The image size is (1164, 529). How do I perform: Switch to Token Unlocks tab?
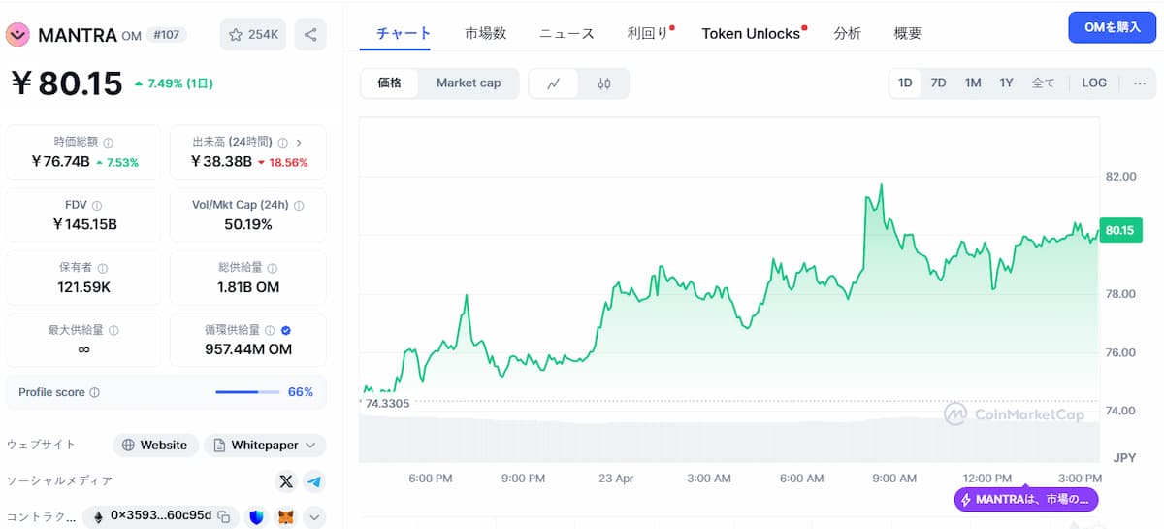click(x=751, y=33)
